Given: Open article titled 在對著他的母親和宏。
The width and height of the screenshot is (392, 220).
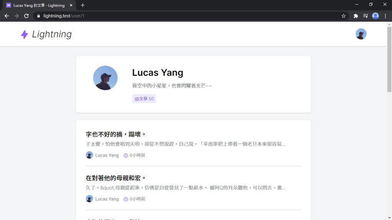Looking at the screenshot, I should click(116, 178).
